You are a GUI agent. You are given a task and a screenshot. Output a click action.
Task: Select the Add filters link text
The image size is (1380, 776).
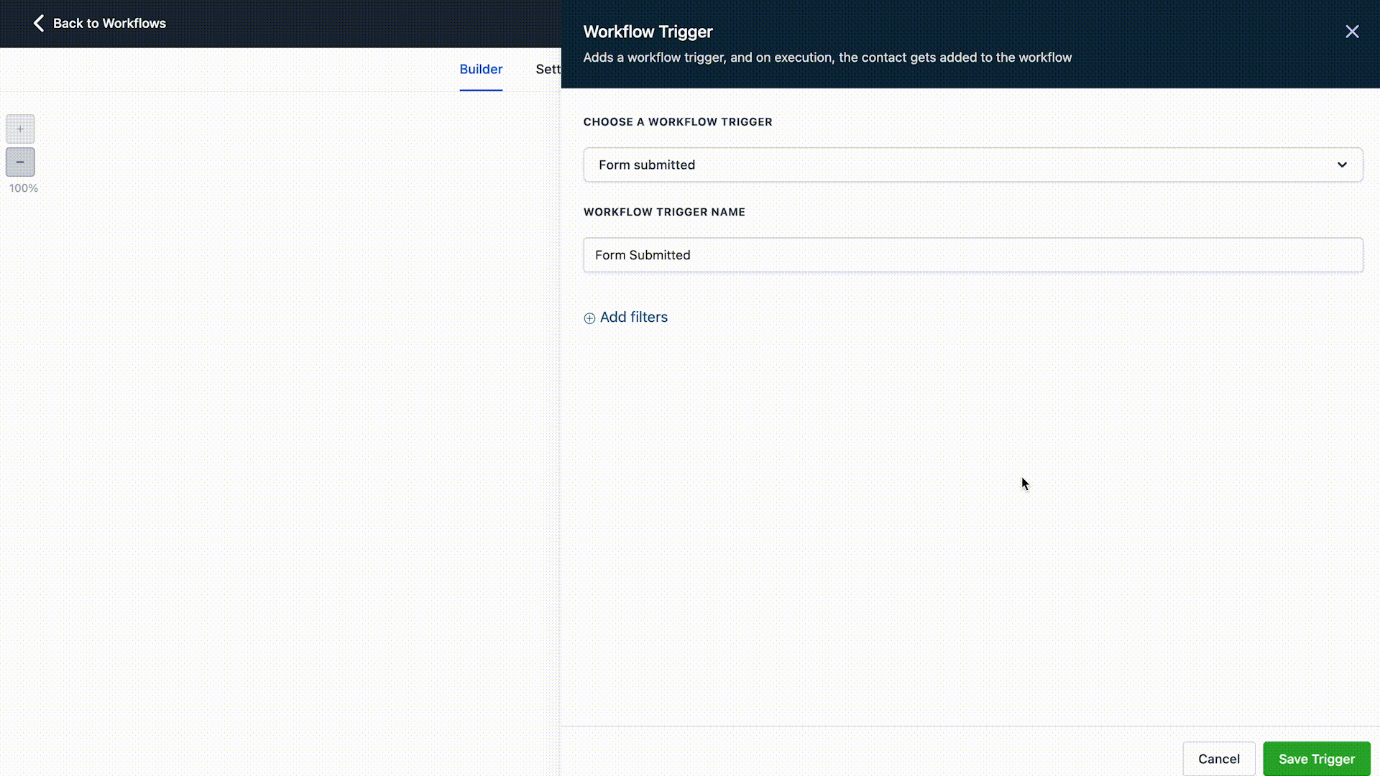point(633,318)
